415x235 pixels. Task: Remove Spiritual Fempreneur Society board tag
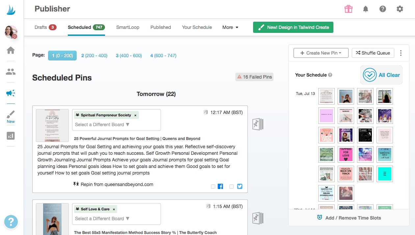[x=135, y=115]
